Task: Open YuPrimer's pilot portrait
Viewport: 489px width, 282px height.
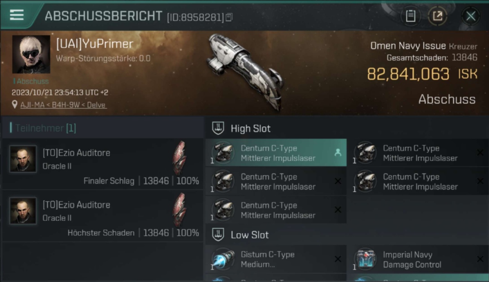Action: [x=31, y=55]
